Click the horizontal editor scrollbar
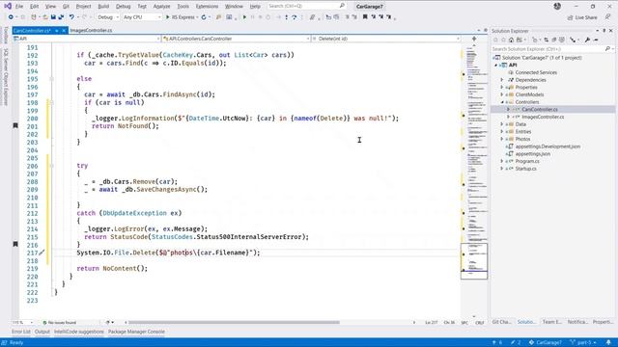The image size is (618, 347). pos(234,322)
